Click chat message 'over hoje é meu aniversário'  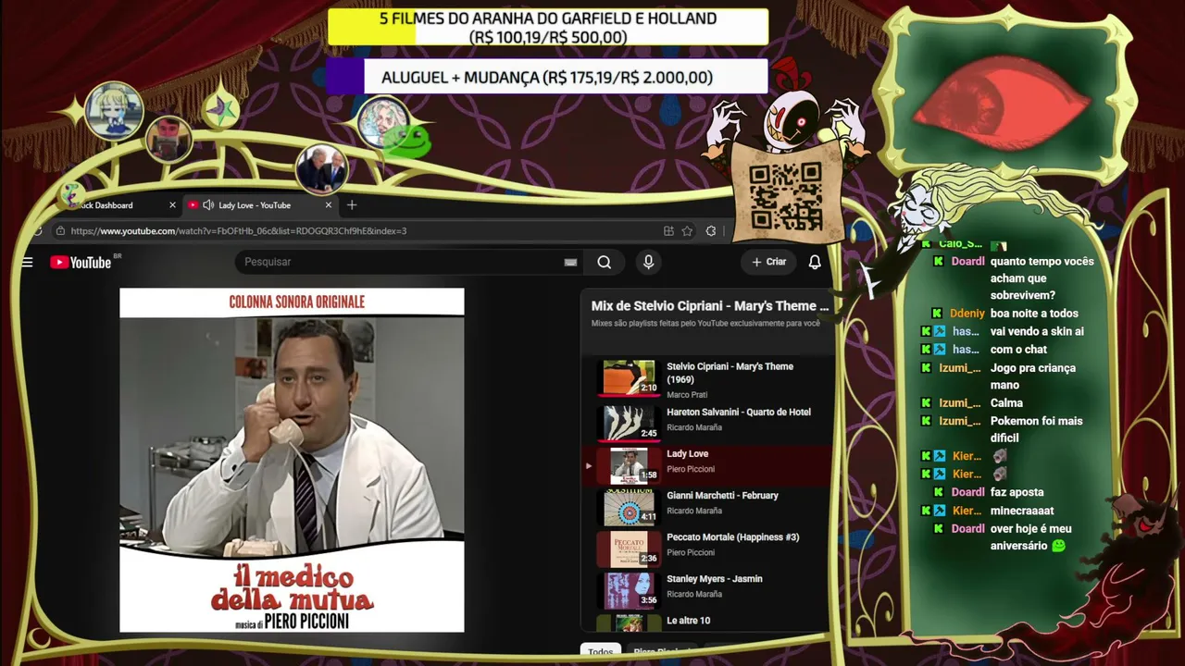[x=1030, y=537]
